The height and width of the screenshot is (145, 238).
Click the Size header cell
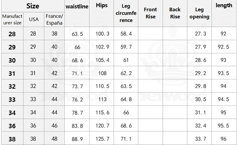tap(33, 6)
